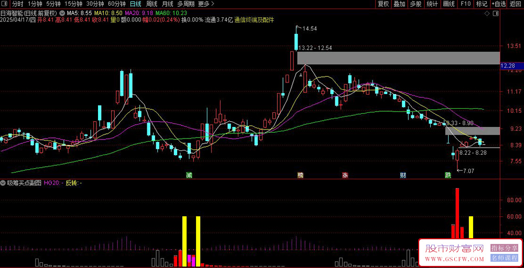Click the 吸筹买点副图 indicator name

(24, 183)
